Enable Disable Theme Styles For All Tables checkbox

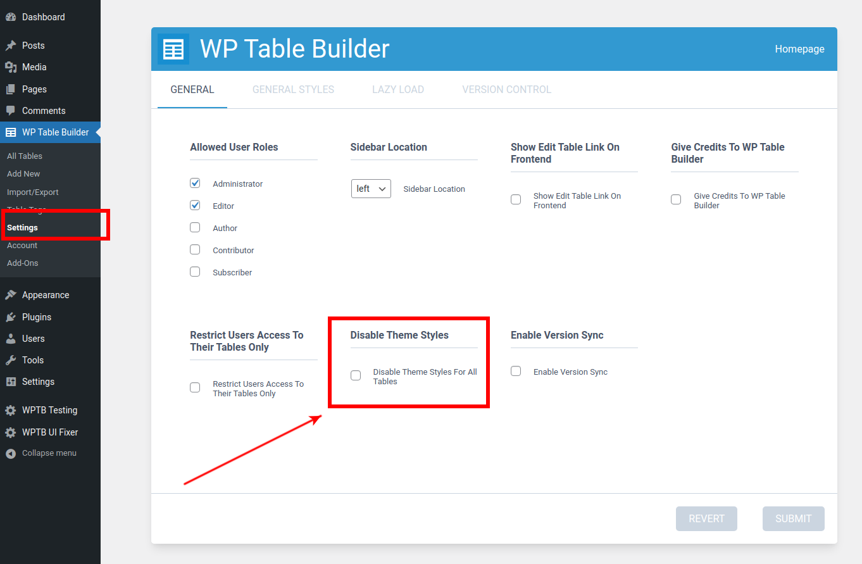356,375
